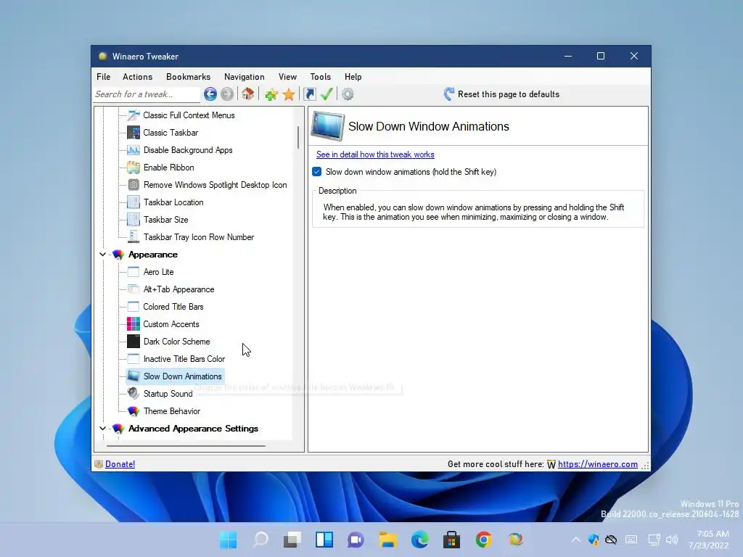Open the system tray volume icon
Image resolution: width=743 pixels, height=557 pixels.
pyautogui.click(x=671, y=540)
